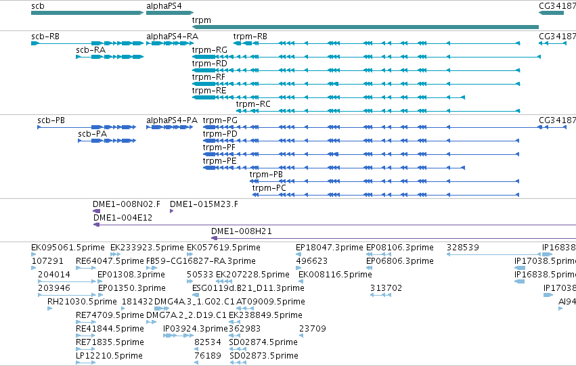Image resolution: width=576 pixels, height=366 pixels.
Task: Click the trpm-PE protein label
Action: 220,161
